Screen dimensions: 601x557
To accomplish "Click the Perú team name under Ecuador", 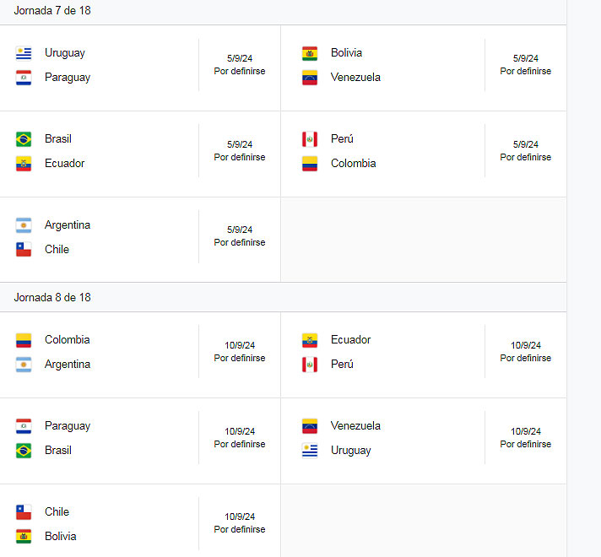I will click(x=342, y=365).
